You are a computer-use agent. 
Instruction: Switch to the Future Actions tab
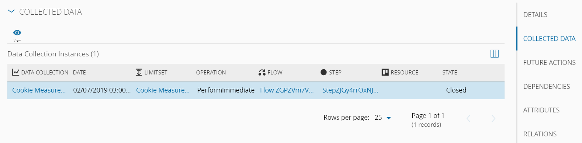click(549, 63)
